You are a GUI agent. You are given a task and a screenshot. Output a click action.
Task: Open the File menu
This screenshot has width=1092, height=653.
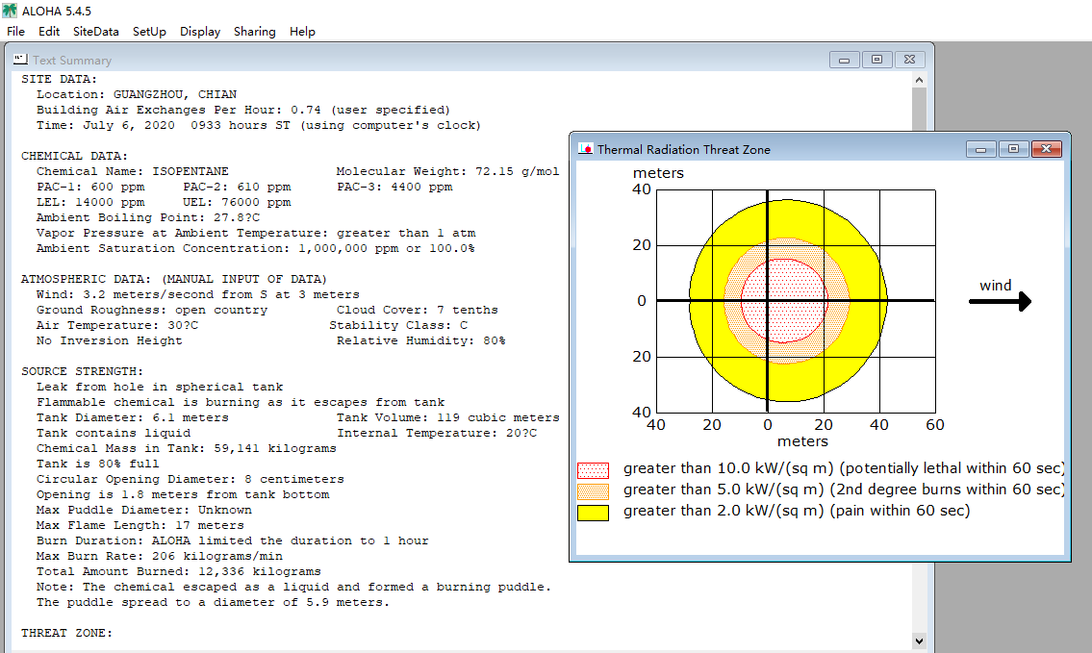pos(15,32)
